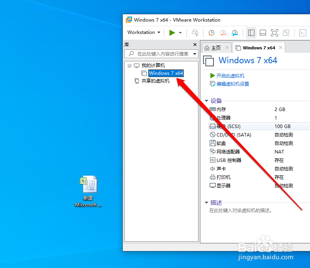The image size is (310, 268).
Task: Close the Windows 7 x64 tab
Action: [x=281, y=47]
